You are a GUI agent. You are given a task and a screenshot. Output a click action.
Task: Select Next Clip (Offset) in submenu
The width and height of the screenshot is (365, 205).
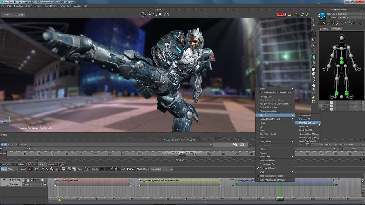tap(307, 141)
